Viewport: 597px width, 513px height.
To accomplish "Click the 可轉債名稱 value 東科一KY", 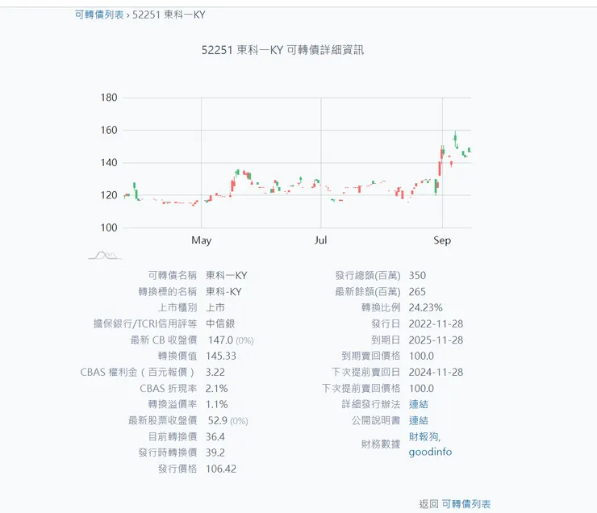I will coord(226,276).
